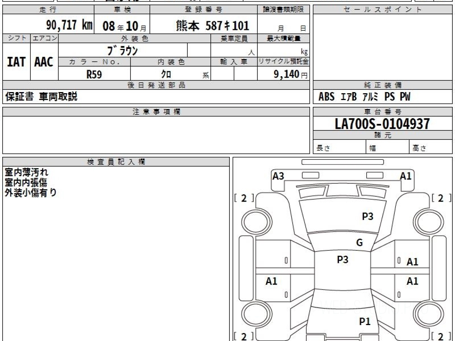Click the 登録番号 header

tap(204, 10)
